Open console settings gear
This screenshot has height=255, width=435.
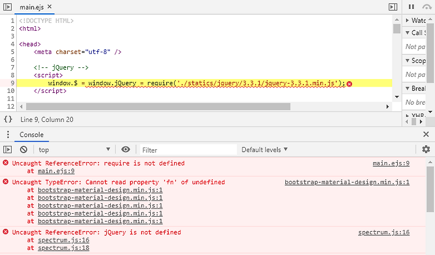[426, 149]
